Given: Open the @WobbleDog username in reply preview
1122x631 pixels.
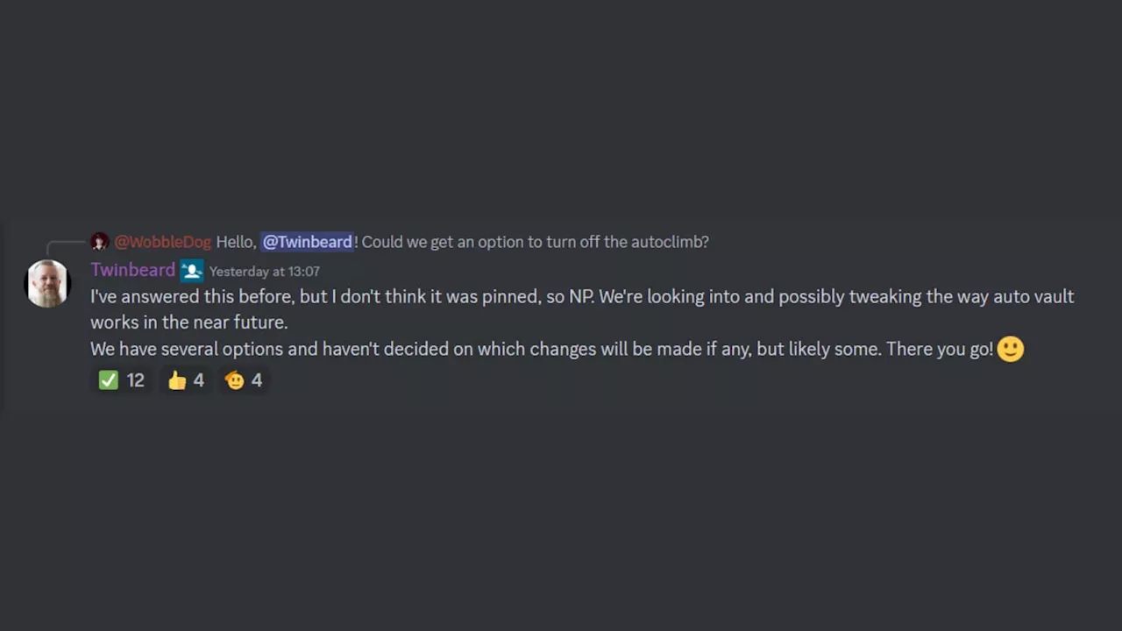Looking at the screenshot, I should click(163, 242).
